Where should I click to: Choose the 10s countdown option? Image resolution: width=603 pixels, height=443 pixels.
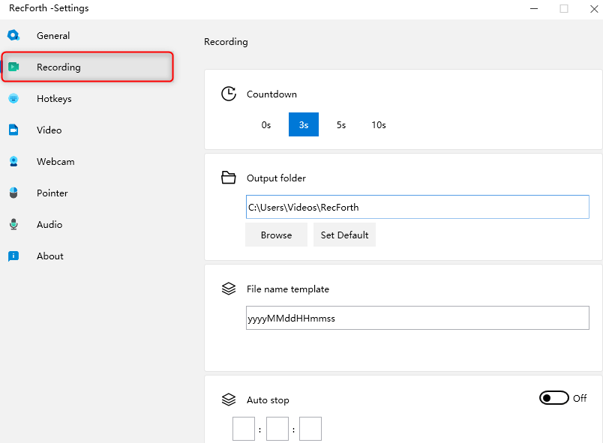tap(379, 124)
